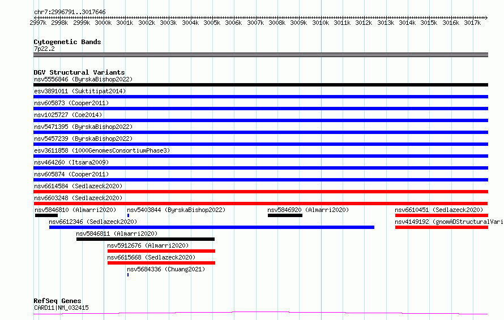This screenshot has width=504, height=320.
Task: Click the chr7:2996791..3017646 coordinate text
Action: [x=70, y=12]
